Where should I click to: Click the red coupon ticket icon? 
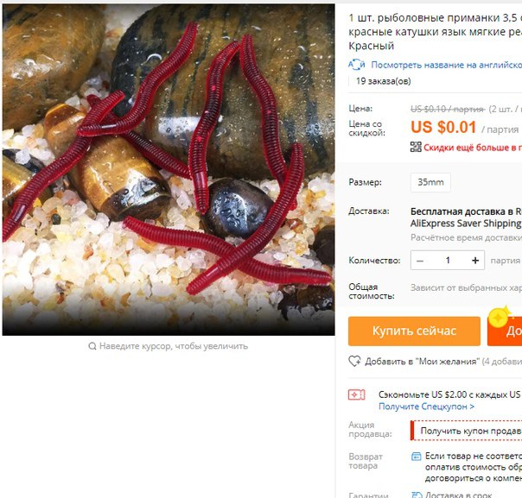coord(357,395)
